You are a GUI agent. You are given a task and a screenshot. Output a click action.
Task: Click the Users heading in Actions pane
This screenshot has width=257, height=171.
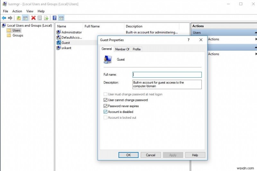197,32
